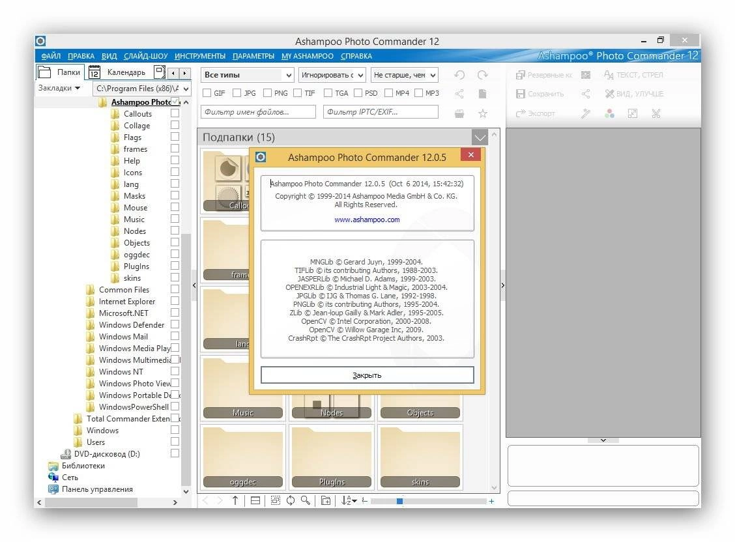This screenshot has height=542, width=735.
Task: Open the Не старше, чем dropdown
Action: tap(405, 75)
